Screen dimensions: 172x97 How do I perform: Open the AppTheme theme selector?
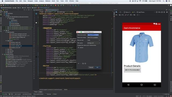coord(141,12)
